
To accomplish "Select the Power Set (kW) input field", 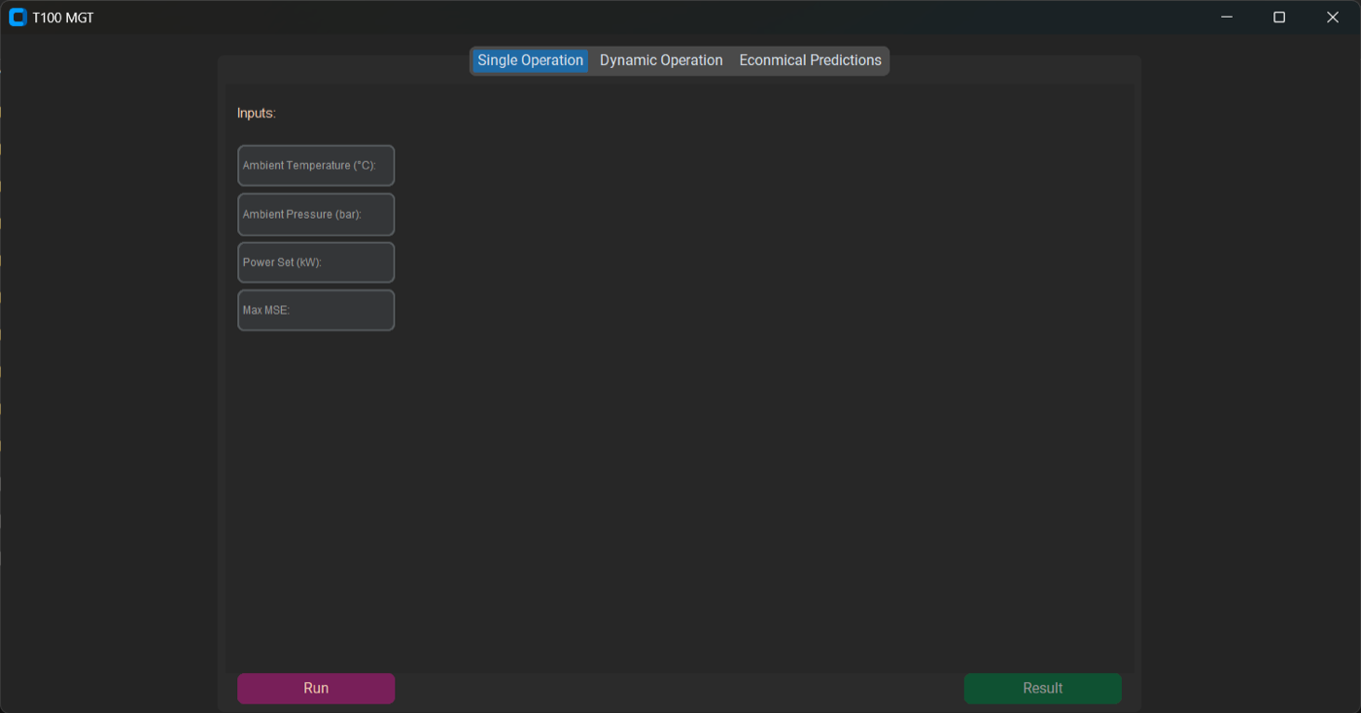I will click(x=316, y=262).
